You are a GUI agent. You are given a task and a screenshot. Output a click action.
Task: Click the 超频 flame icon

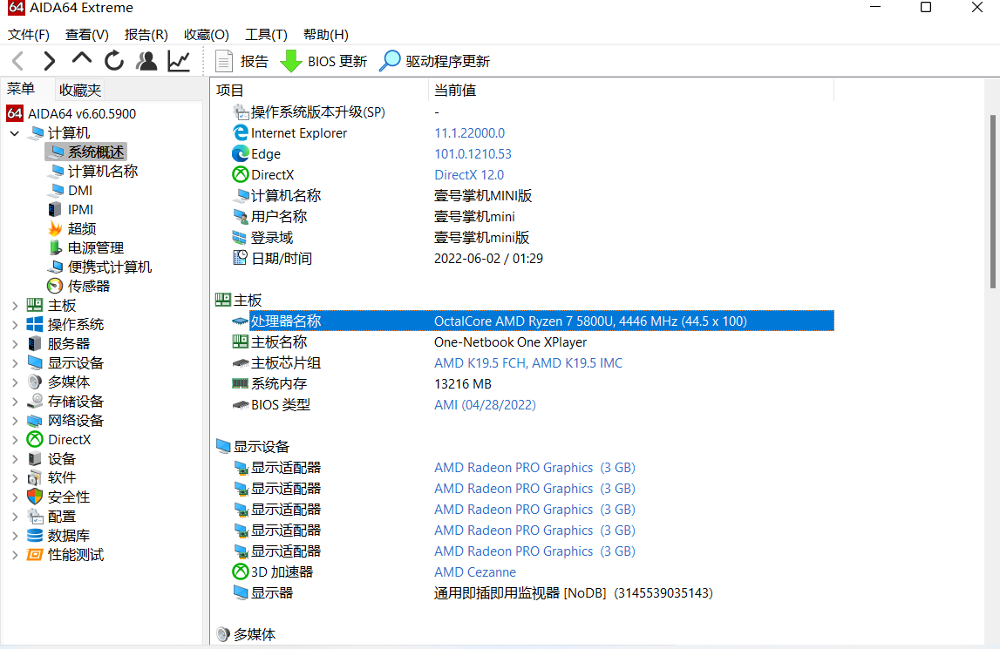click(56, 228)
